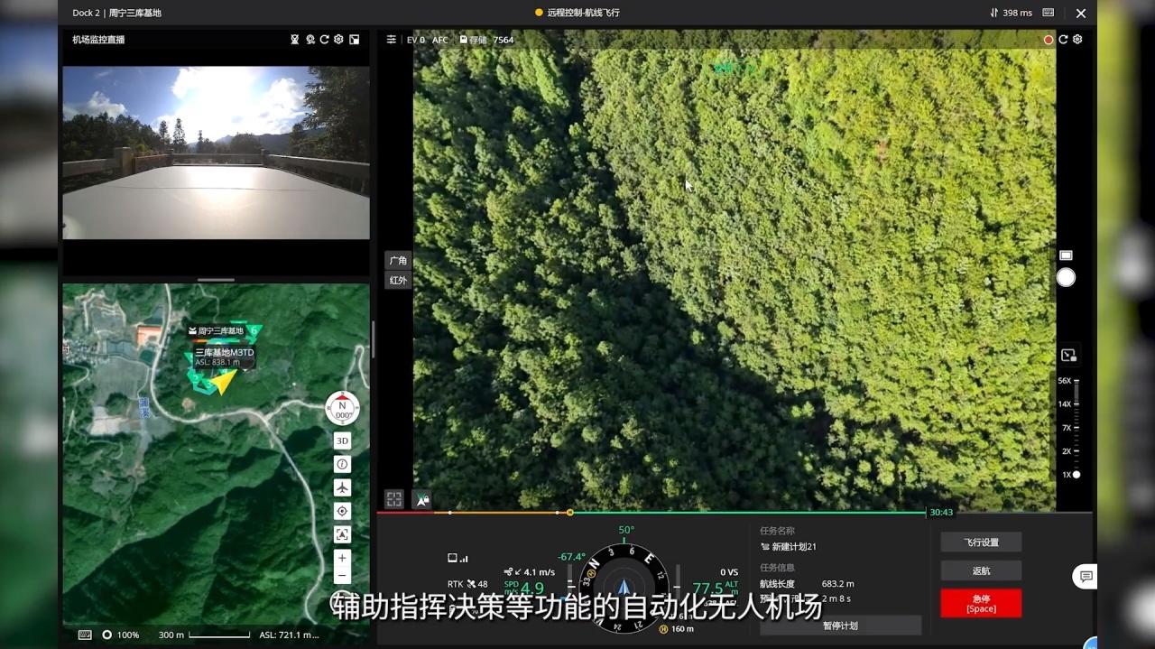The height and width of the screenshot is (649, 1155).
Task: Open the chat message bubble icon
Action: tap(1086, 577)
